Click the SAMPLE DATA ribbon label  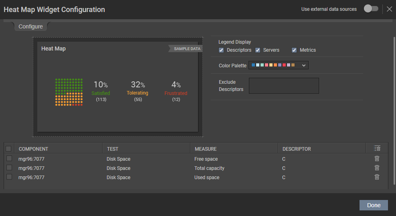pyautogui.click(x=187, y=49)
